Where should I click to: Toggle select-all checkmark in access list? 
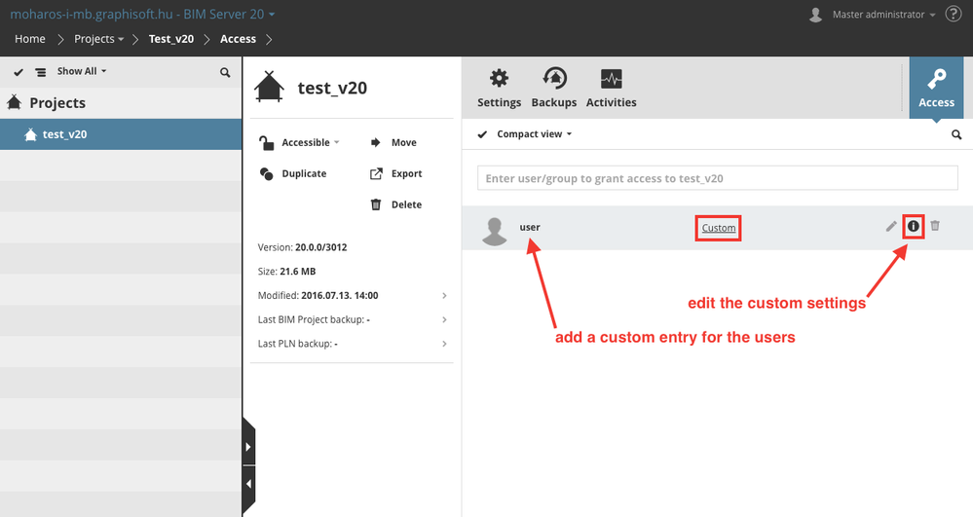coord(482,134)
